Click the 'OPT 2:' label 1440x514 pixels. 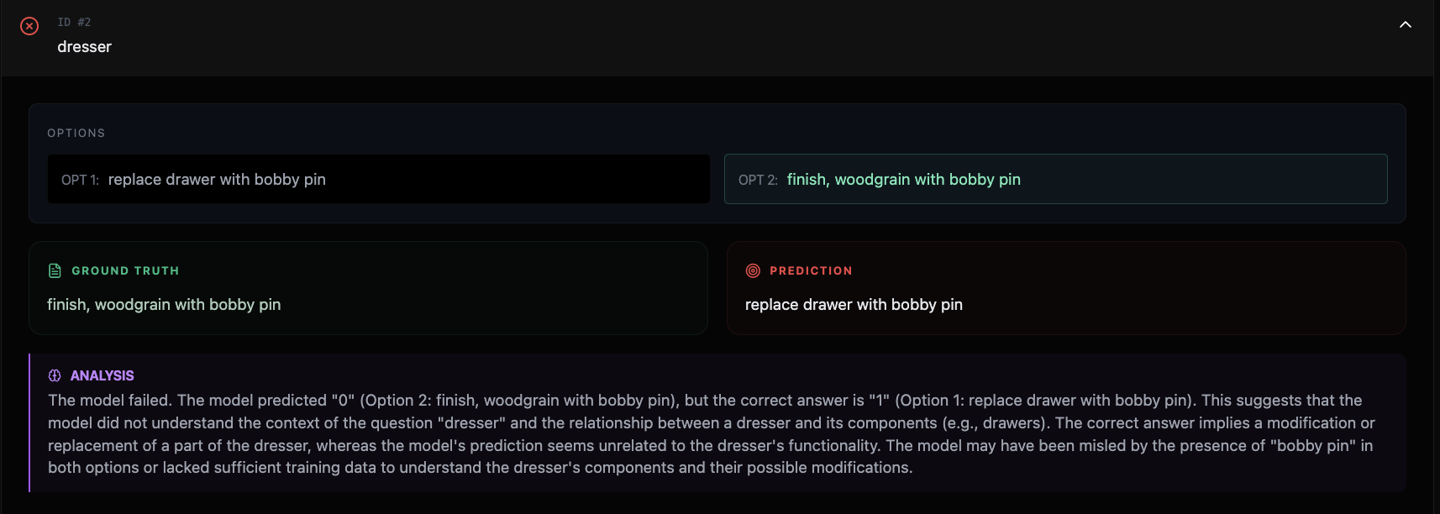pyautogui.click(x=758, y=180)
